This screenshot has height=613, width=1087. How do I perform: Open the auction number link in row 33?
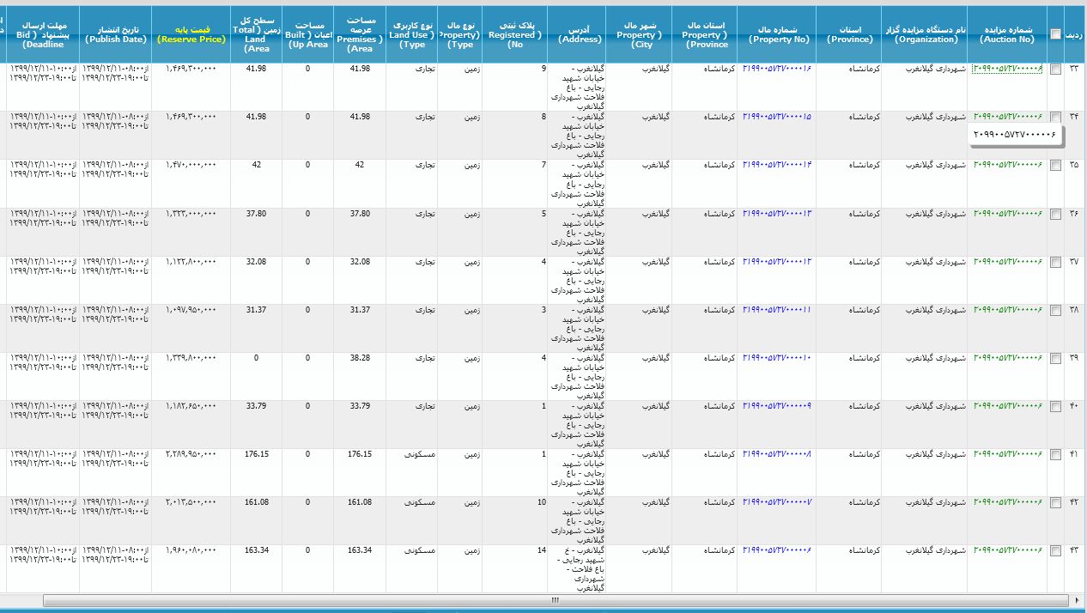tap(1008, 69)
